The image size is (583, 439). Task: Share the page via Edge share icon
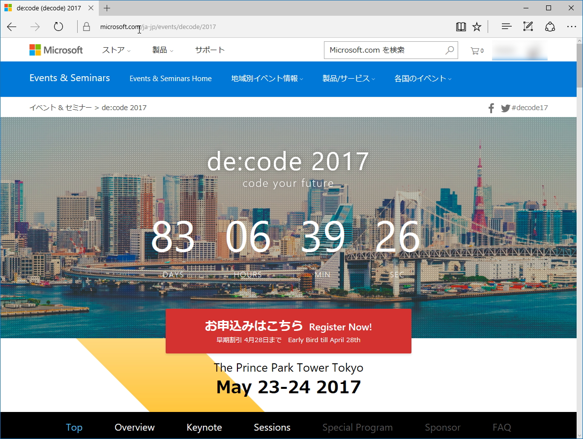coord(550,27)
